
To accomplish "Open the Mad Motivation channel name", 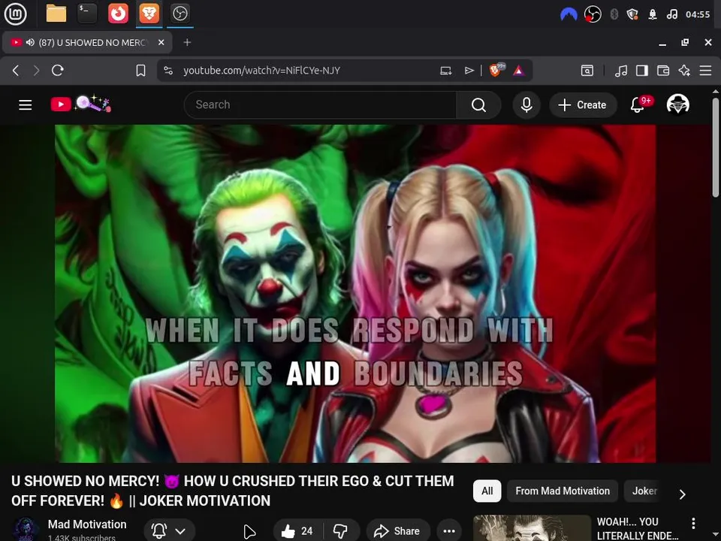I will 87,524.
